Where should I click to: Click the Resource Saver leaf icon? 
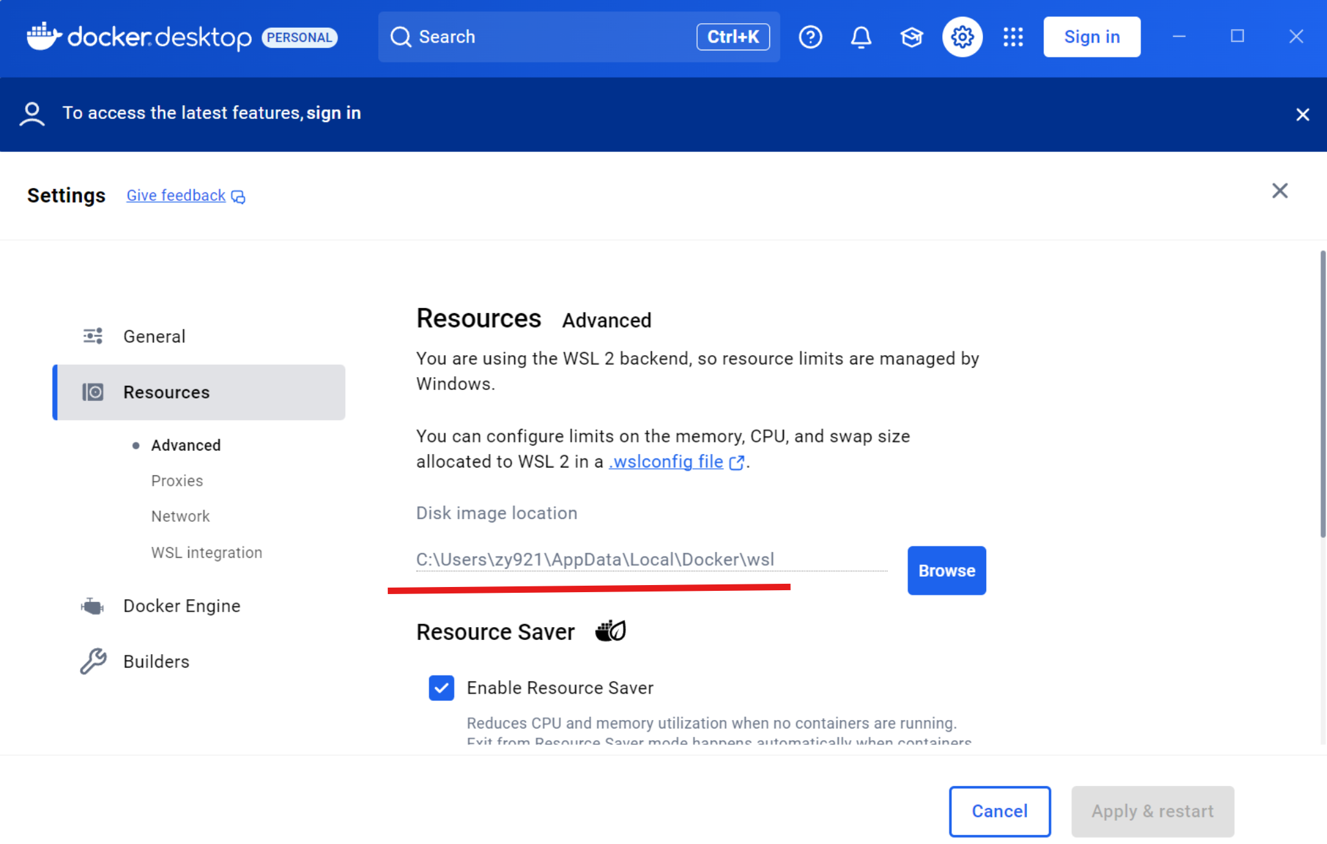tap(609, 631)
